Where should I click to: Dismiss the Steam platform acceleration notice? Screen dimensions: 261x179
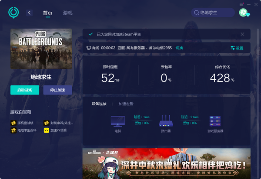tap(242, 34)
